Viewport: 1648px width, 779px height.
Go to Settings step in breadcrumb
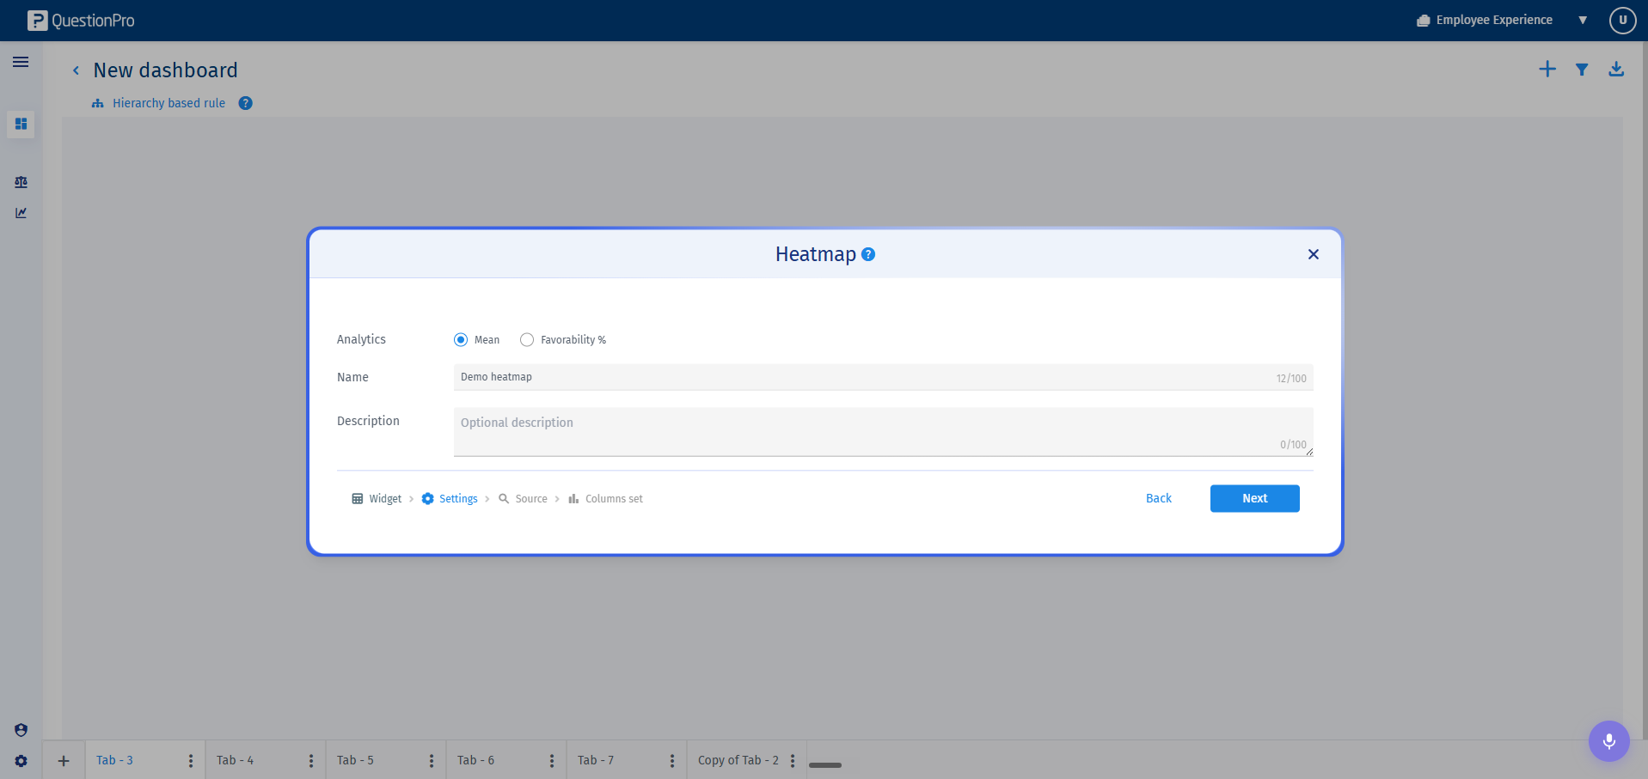[450, 499]
